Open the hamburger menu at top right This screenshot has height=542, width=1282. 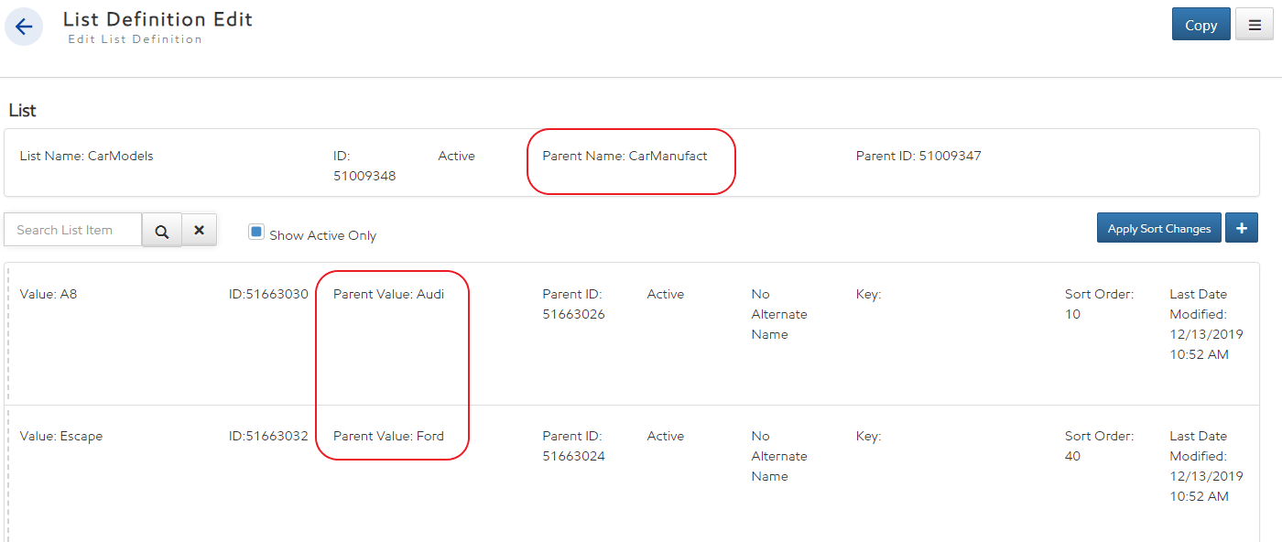tap(1254, 25)
